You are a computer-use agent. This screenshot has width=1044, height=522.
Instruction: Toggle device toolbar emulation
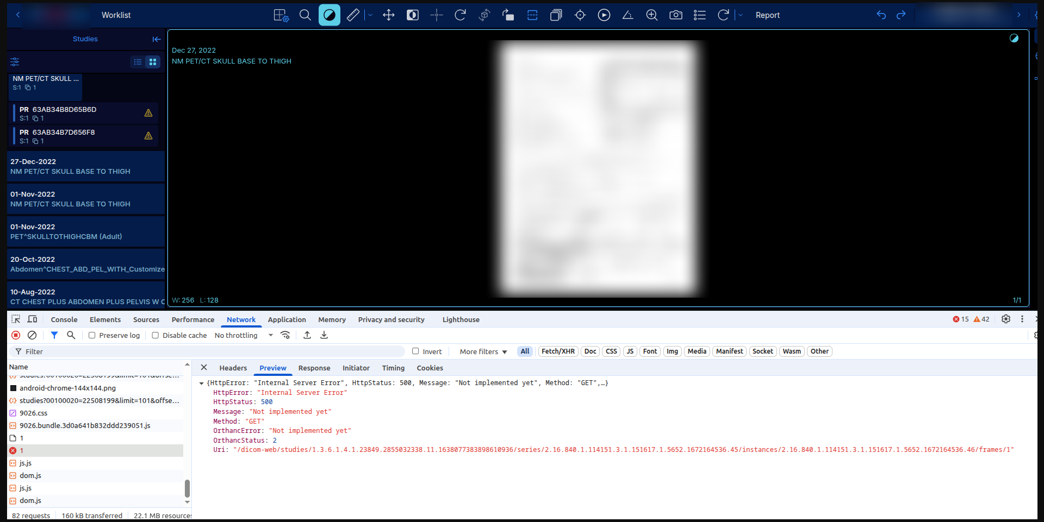[33, 319]
